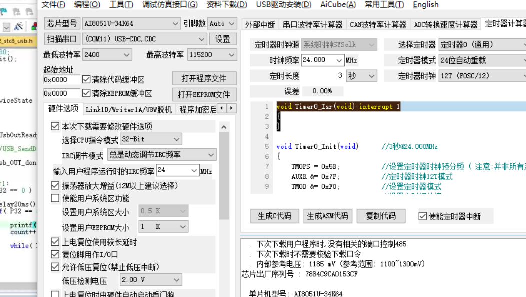Open the 选择定时器 定时器0 dropdown
Screen dimensions: 526x297
pos(482,44)
